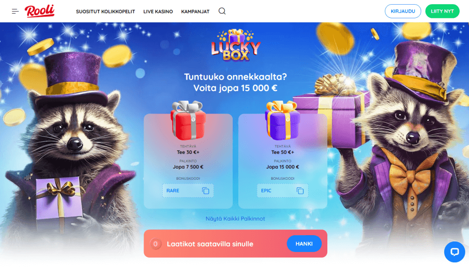Select the EPIC bonus code field
The height and width of the screenshot is (268, 469).
click(282, 191)
